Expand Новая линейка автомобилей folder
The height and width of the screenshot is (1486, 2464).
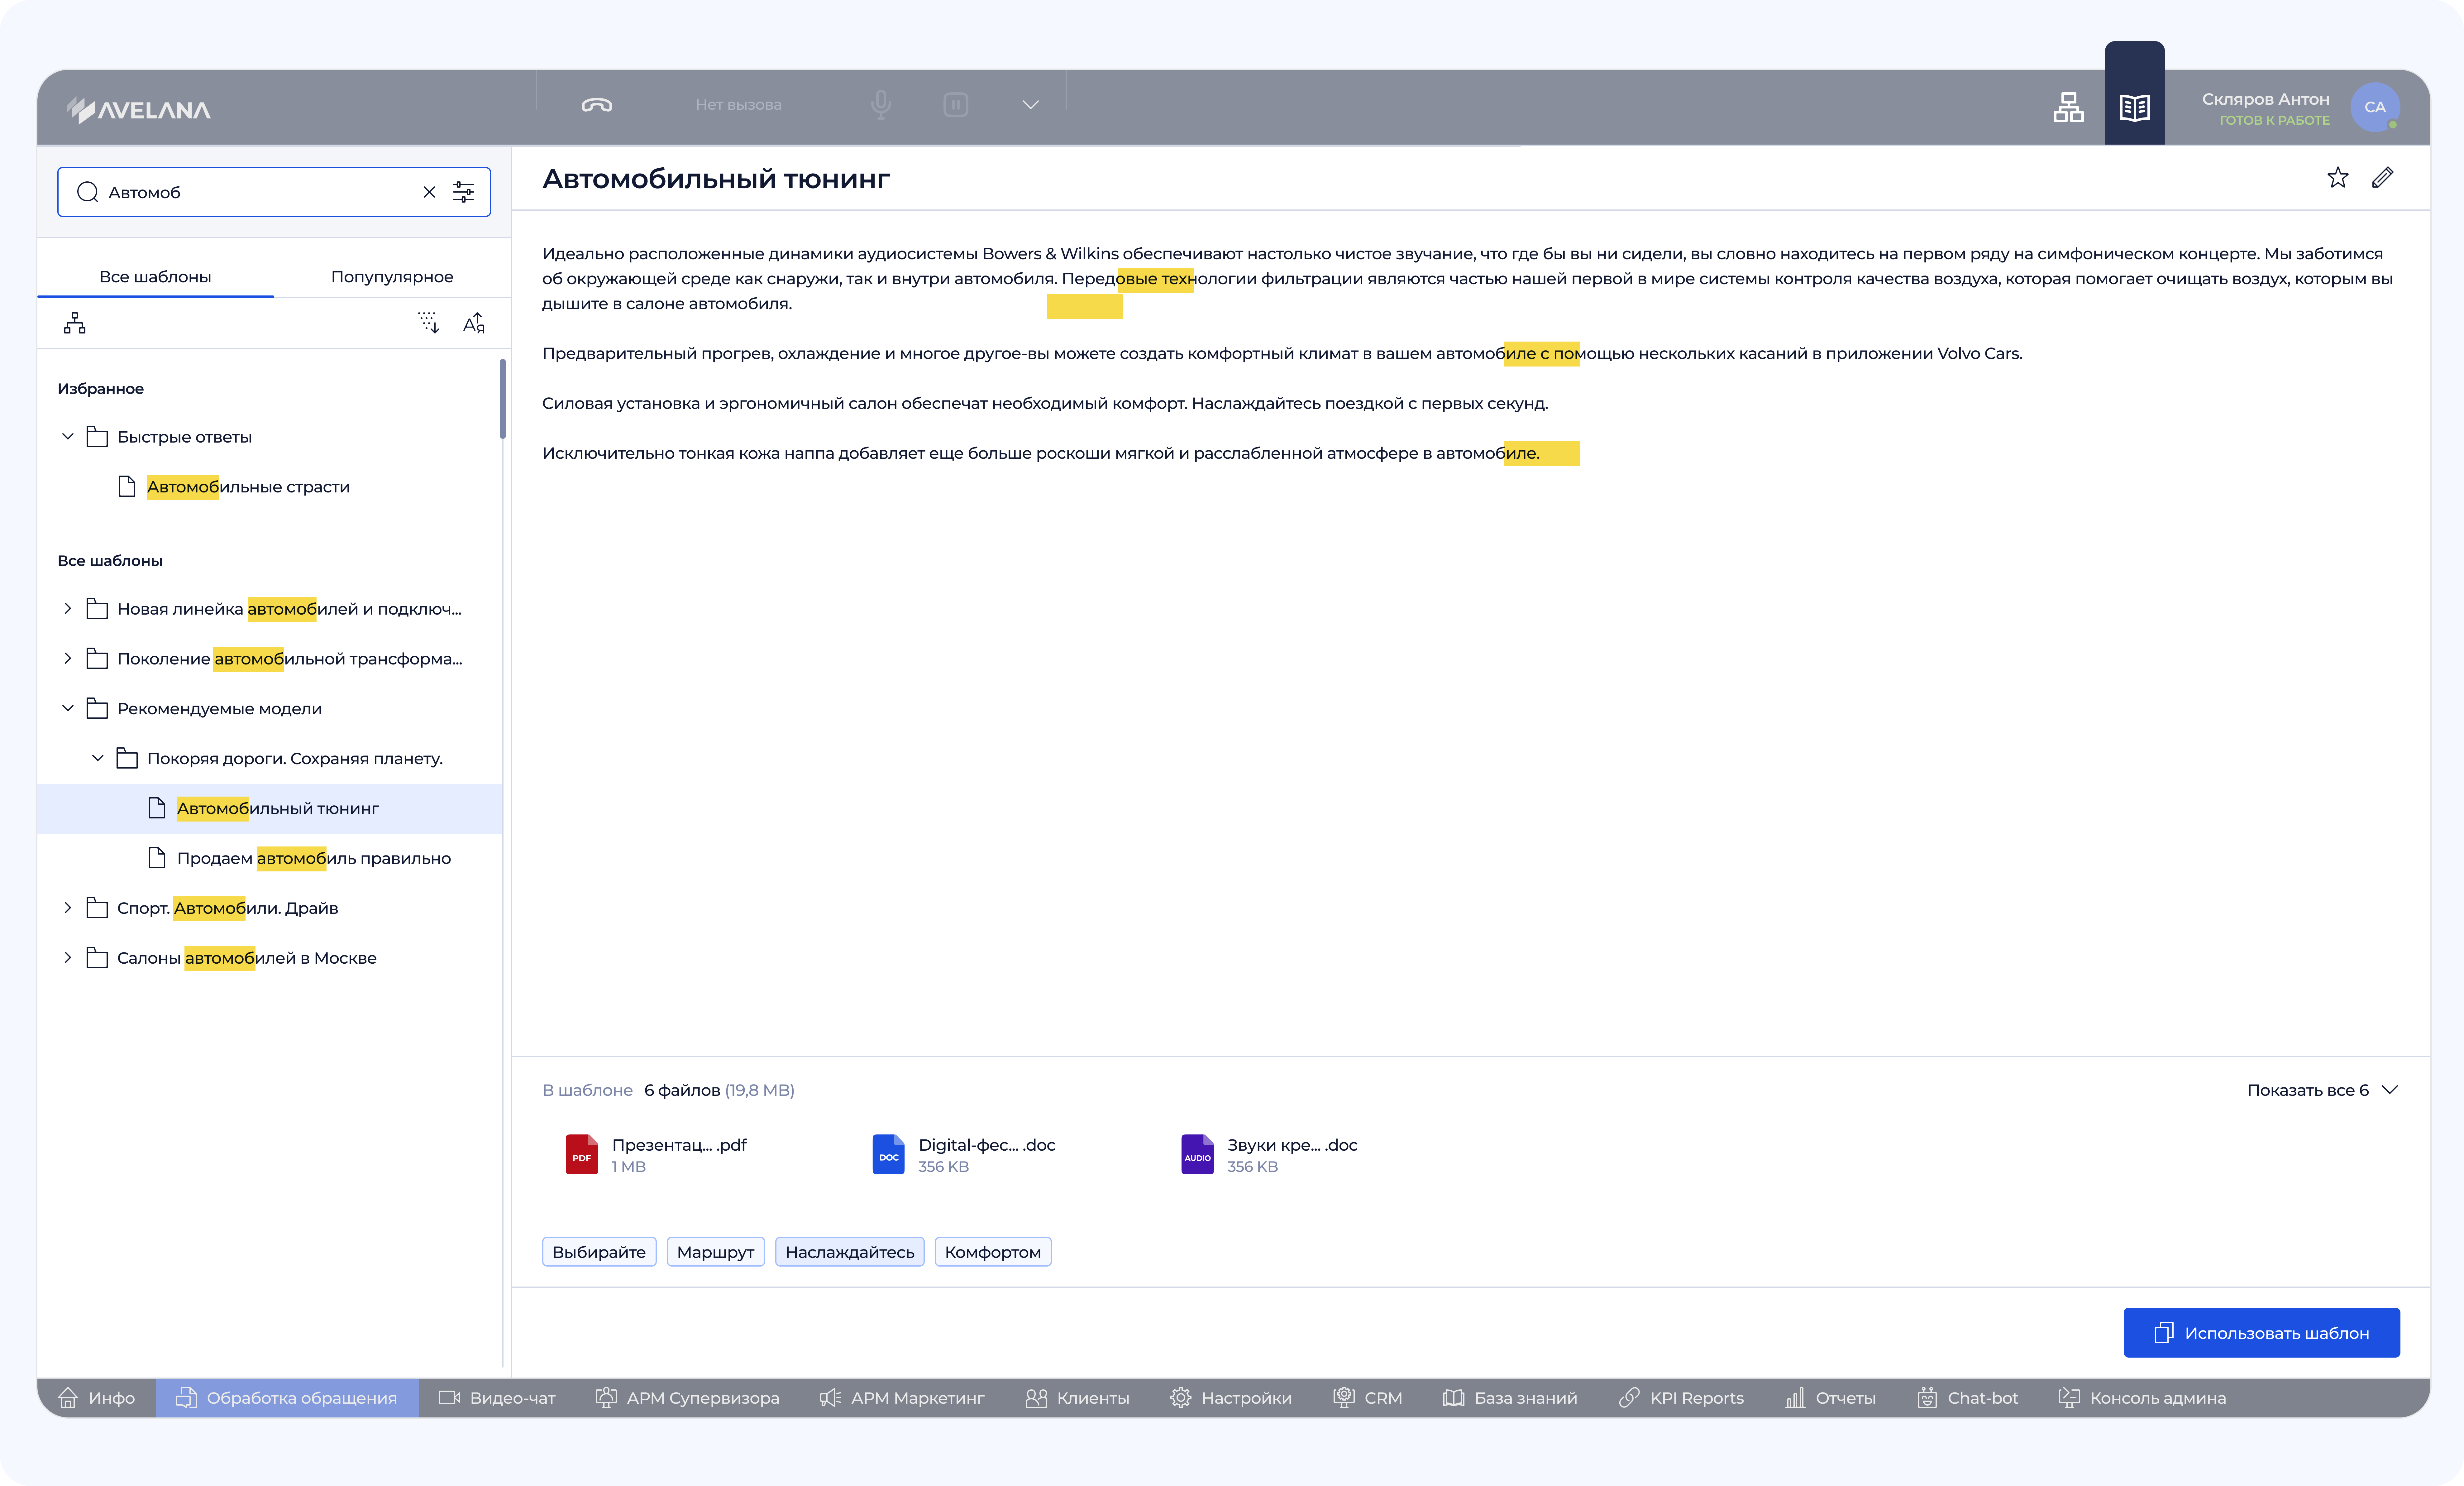pos(68,609)
